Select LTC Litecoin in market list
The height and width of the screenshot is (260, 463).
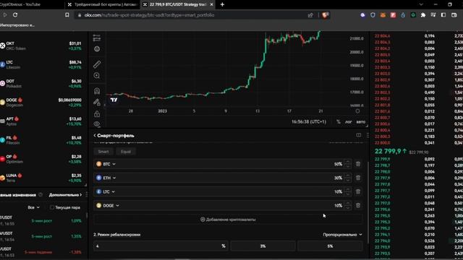(x=41, y=64)
